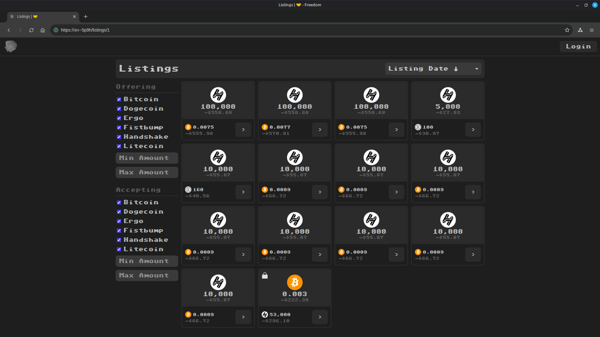Click the Handshake coin icon on the 100,000 listing
The width and height of the screenshot is (600, 337).
[217, 94]
